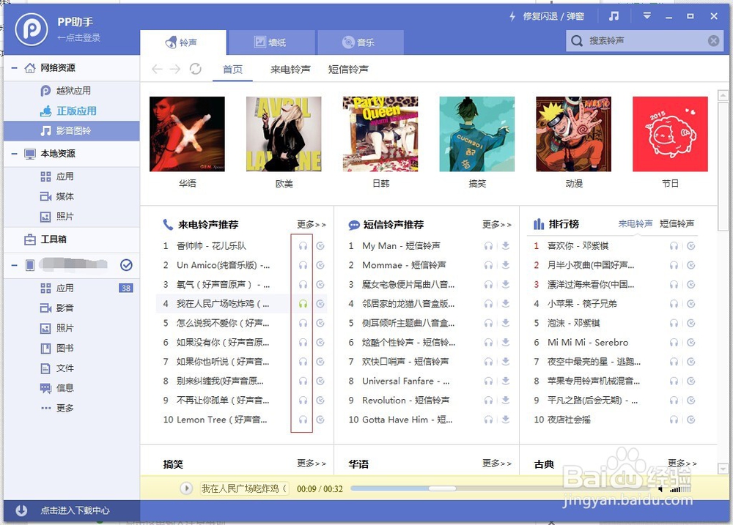Switch ranking to 短信铃声
The width and height of the screenshot is (733, 525).
[x=677, y=224]
